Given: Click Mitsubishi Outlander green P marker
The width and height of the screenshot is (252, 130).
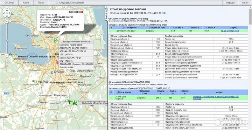Looking at the screenshot, I should [x=14, y=57].
